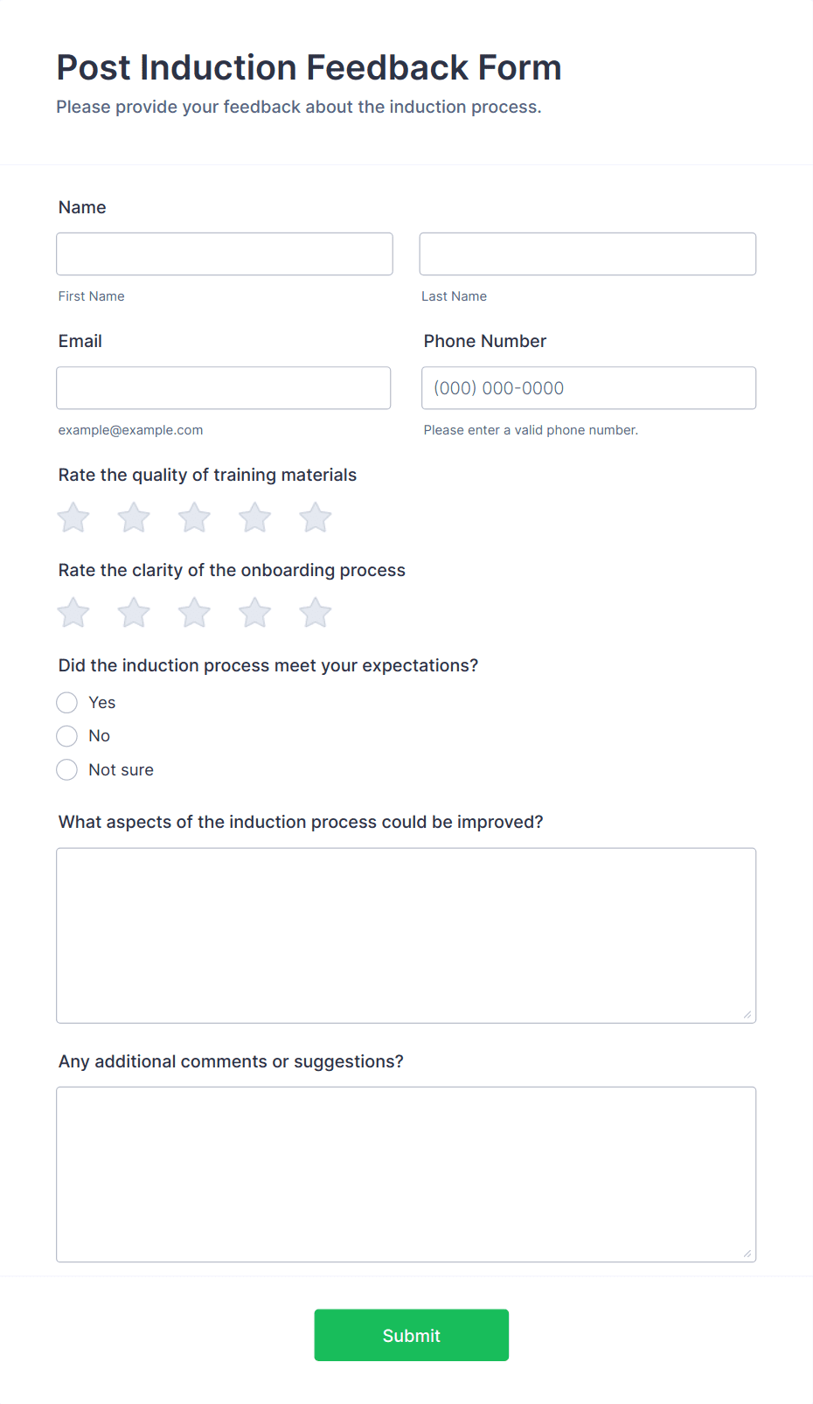Click the induction improvement comments textarea

click(406, 935)
